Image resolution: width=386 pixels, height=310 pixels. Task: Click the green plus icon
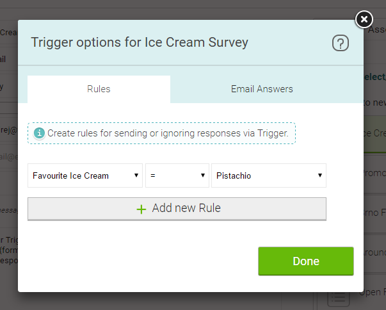[141, 209]
